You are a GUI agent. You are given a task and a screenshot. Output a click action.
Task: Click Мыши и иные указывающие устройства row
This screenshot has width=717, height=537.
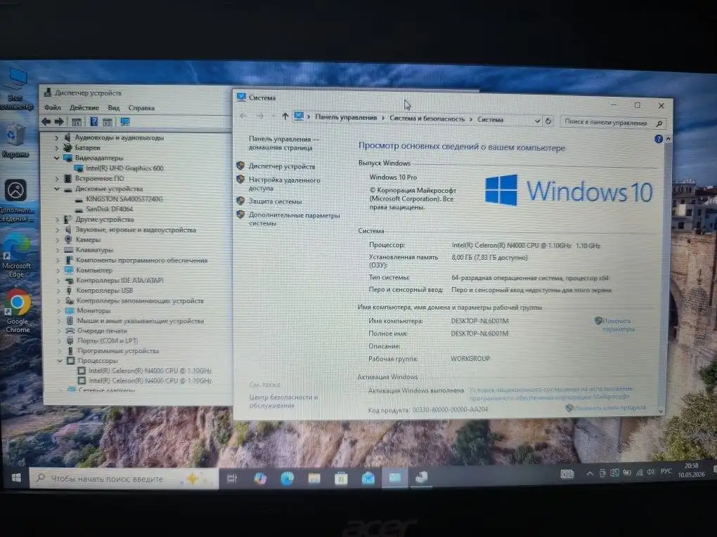(x=140, y=321)
